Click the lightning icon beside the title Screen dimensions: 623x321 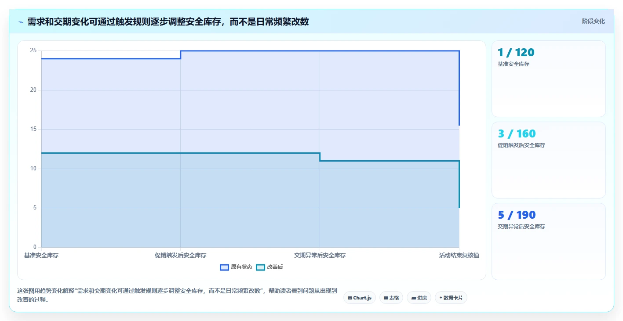click(x=21, y=22)
